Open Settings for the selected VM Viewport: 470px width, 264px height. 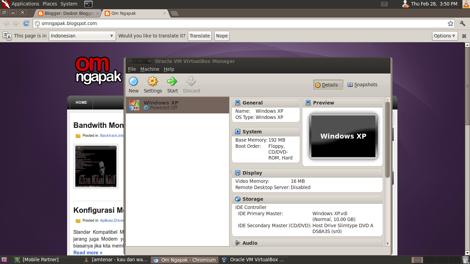click(x=153, y=85)
